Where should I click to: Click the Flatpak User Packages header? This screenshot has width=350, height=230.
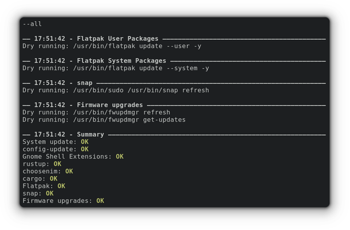click(96, 39)
